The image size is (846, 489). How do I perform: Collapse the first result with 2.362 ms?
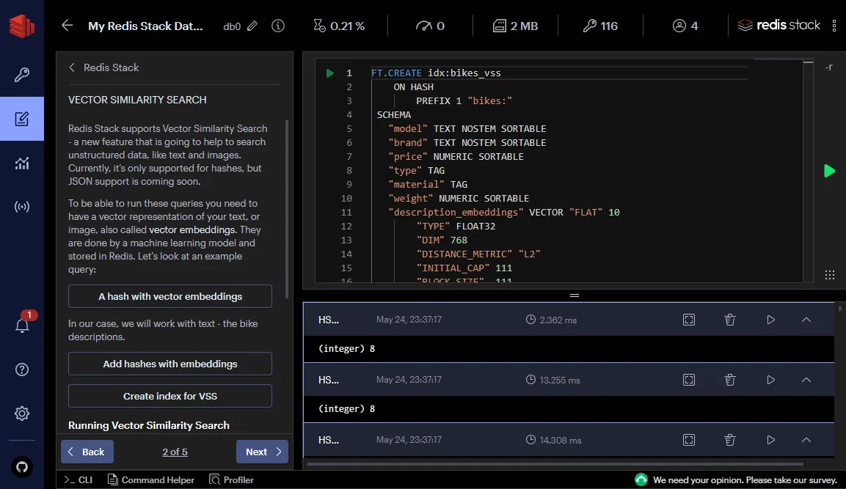[806, 320]
